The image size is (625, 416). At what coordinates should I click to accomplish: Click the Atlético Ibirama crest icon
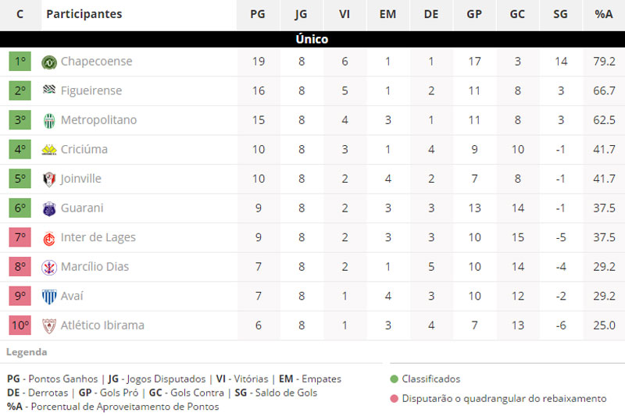click(49, 325)
